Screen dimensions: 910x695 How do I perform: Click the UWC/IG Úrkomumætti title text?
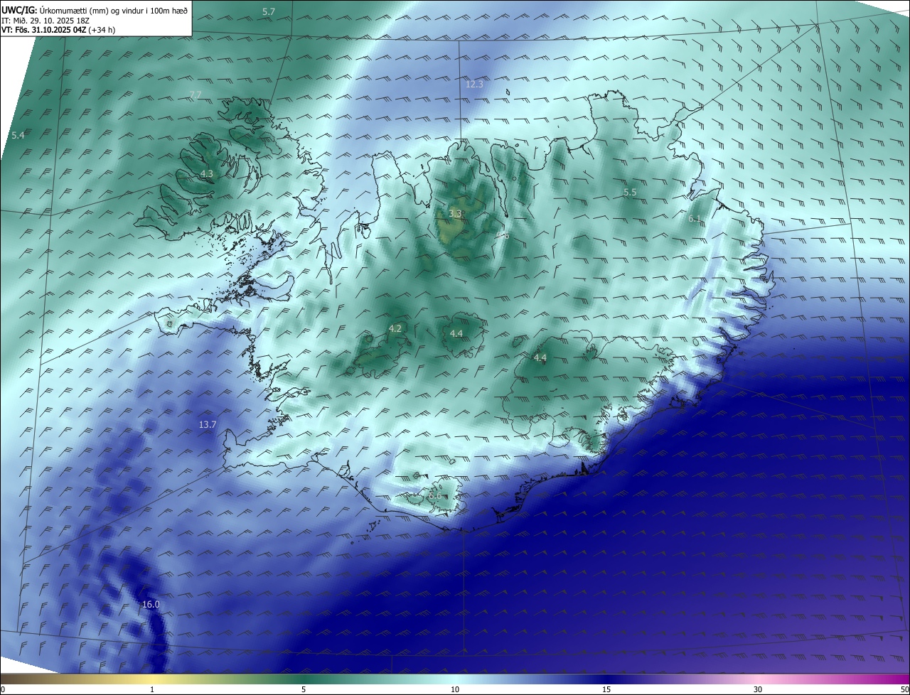point(95,11)
